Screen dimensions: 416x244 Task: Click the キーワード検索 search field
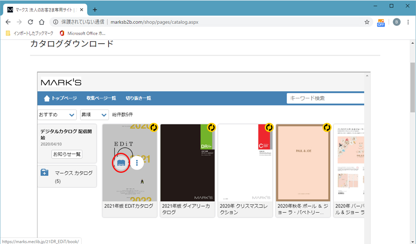tap(325, 98)
